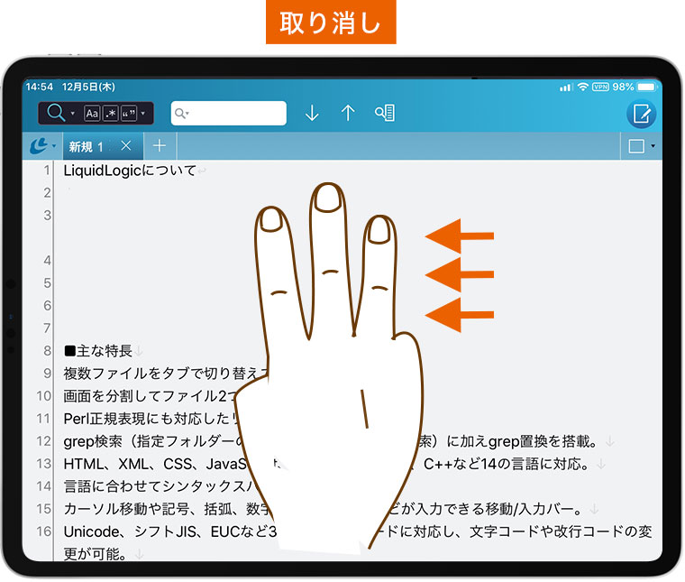Open the split view dropdown arrow
The image size is (685, 582).
tap(653, 145)
